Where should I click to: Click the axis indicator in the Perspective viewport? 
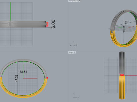73,44
